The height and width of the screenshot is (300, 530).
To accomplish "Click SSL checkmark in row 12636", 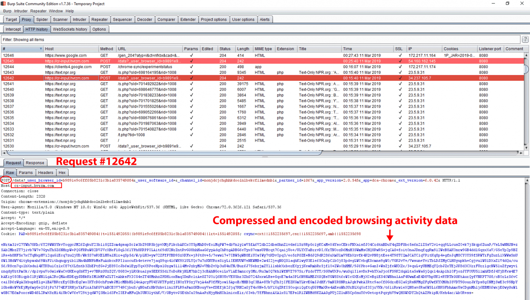I will coord(400,112).
